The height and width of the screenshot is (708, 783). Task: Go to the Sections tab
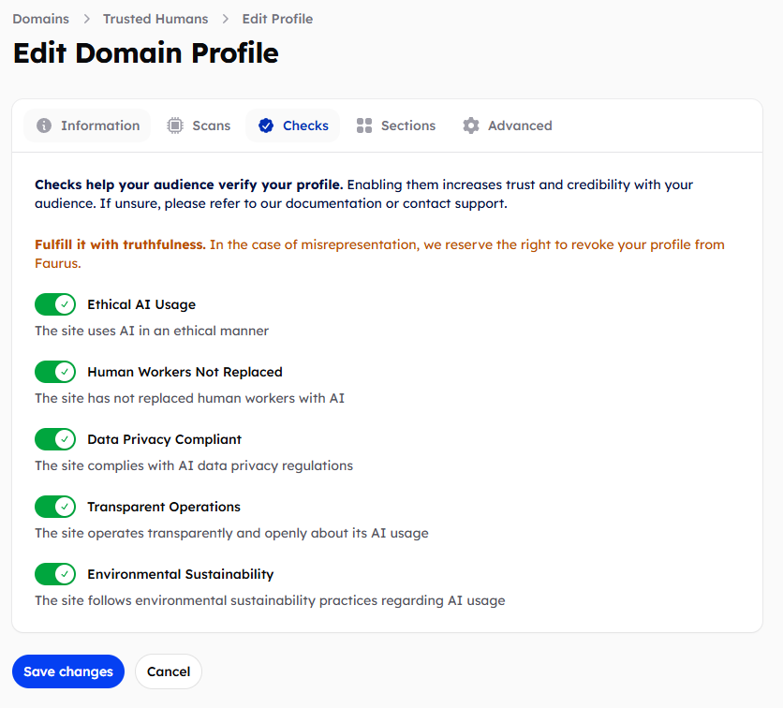click(x=396, y=125)
